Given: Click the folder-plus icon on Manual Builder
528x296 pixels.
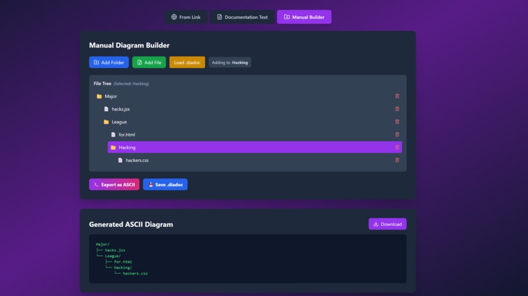Looking at the screenshot, I should [286, 17].
